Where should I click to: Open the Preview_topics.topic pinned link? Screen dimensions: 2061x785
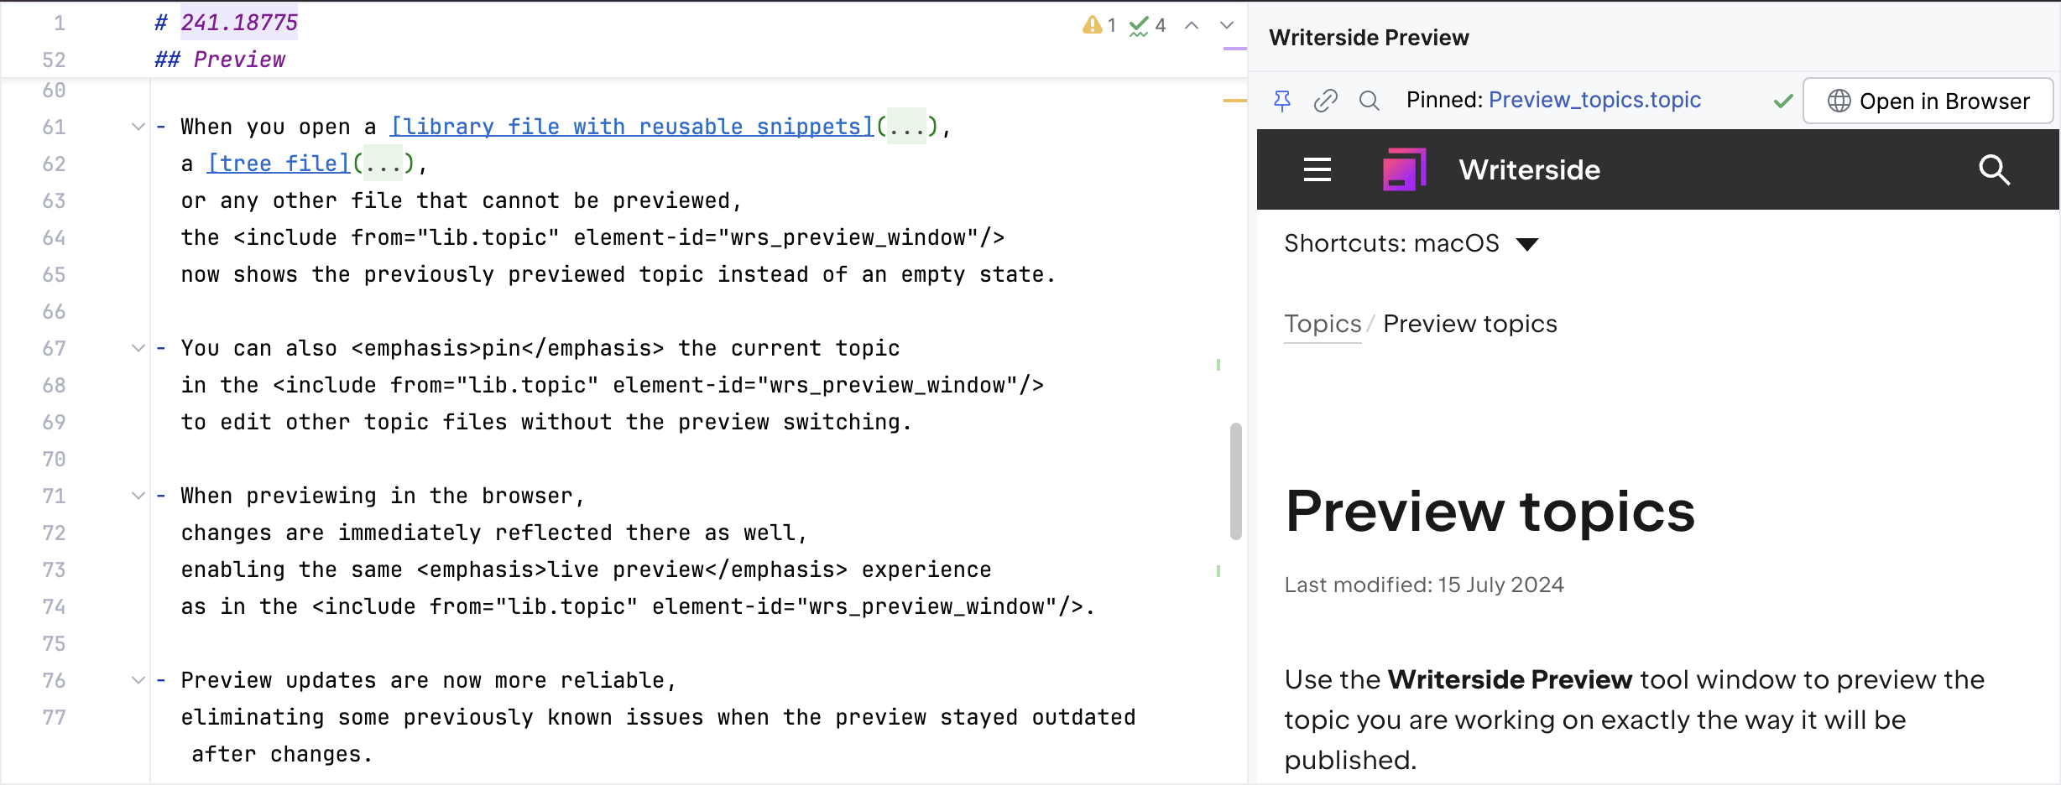click(1594, 100)
